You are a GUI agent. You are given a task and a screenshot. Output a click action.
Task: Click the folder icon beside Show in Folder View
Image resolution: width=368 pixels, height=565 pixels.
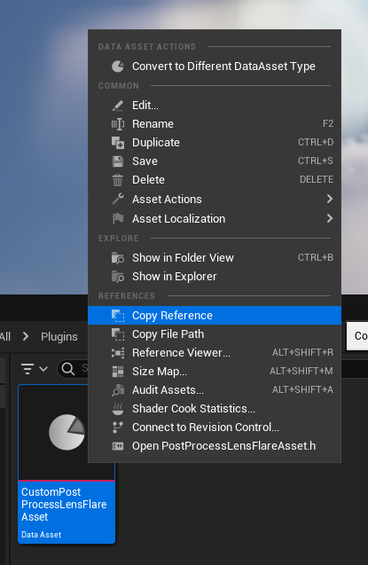[118, 257]
